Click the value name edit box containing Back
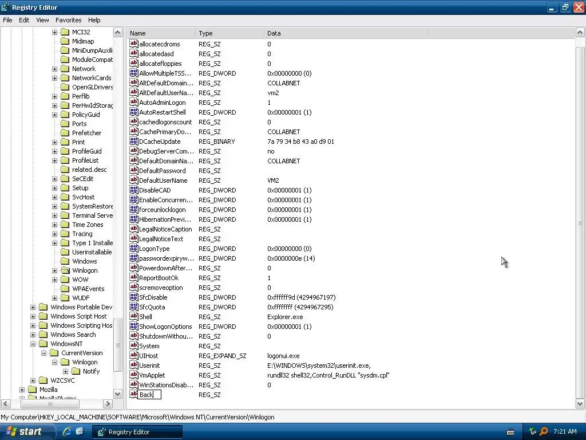Screen dimensions: 586x440 click(x=149, y=395)
